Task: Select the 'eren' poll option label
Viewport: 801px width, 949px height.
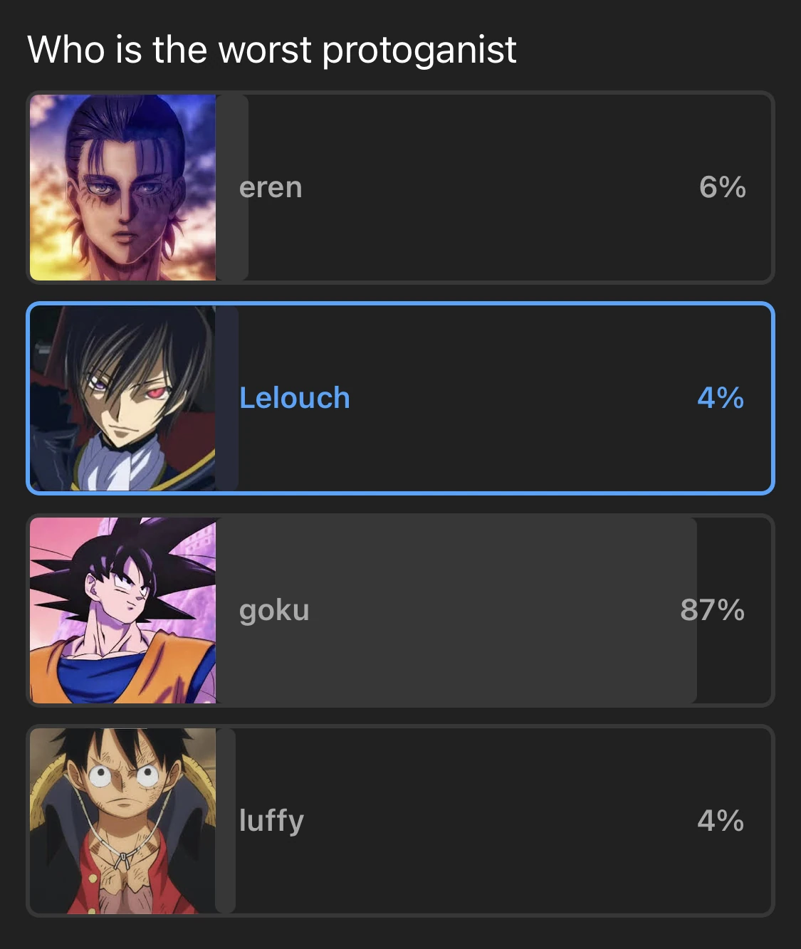Action: tap(271, 188)
